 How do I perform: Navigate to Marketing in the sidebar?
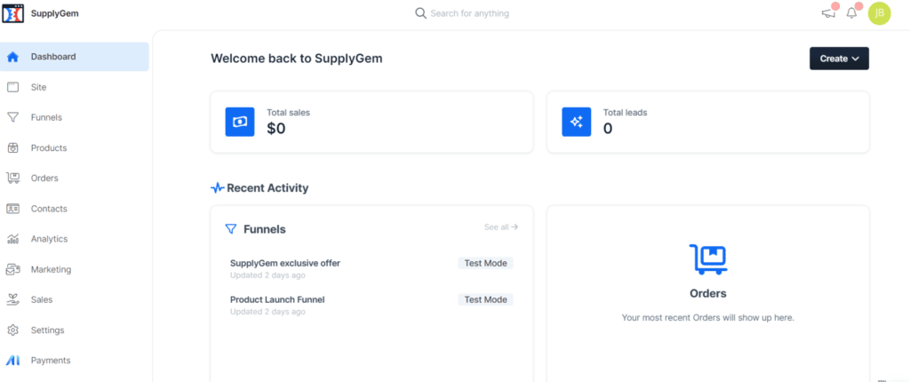[x=75, y=269]
